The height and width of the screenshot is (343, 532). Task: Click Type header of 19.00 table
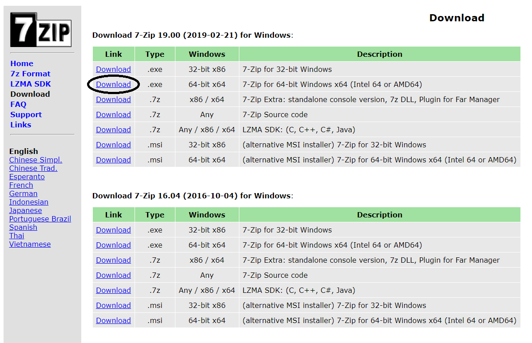[x=155, y=54]
